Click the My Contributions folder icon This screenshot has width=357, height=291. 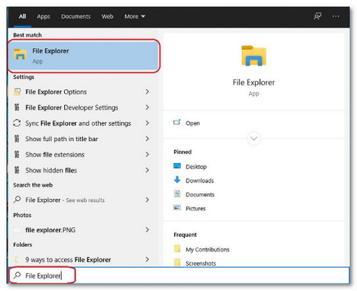(x=177, y=248)
